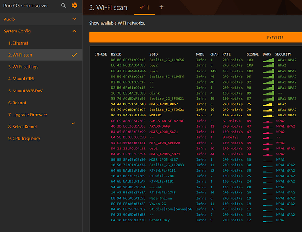Click SSID Nata_Online in output
The image size is (302, 232).
pyautogui.click(x=161, y=198)
